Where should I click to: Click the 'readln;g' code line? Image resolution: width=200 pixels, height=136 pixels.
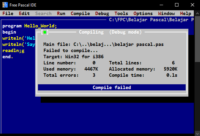pyautogui.click(x=13, y=51)
